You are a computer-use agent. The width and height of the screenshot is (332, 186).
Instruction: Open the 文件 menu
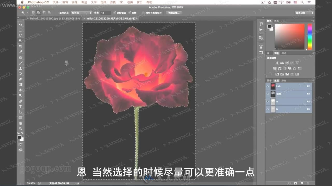pyautogui.click(x=56, y=2)
